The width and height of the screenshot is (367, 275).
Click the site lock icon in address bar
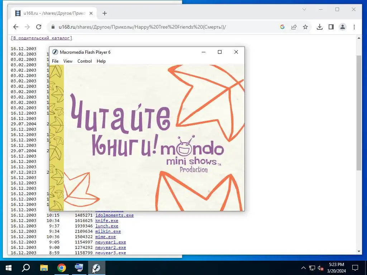53,27
